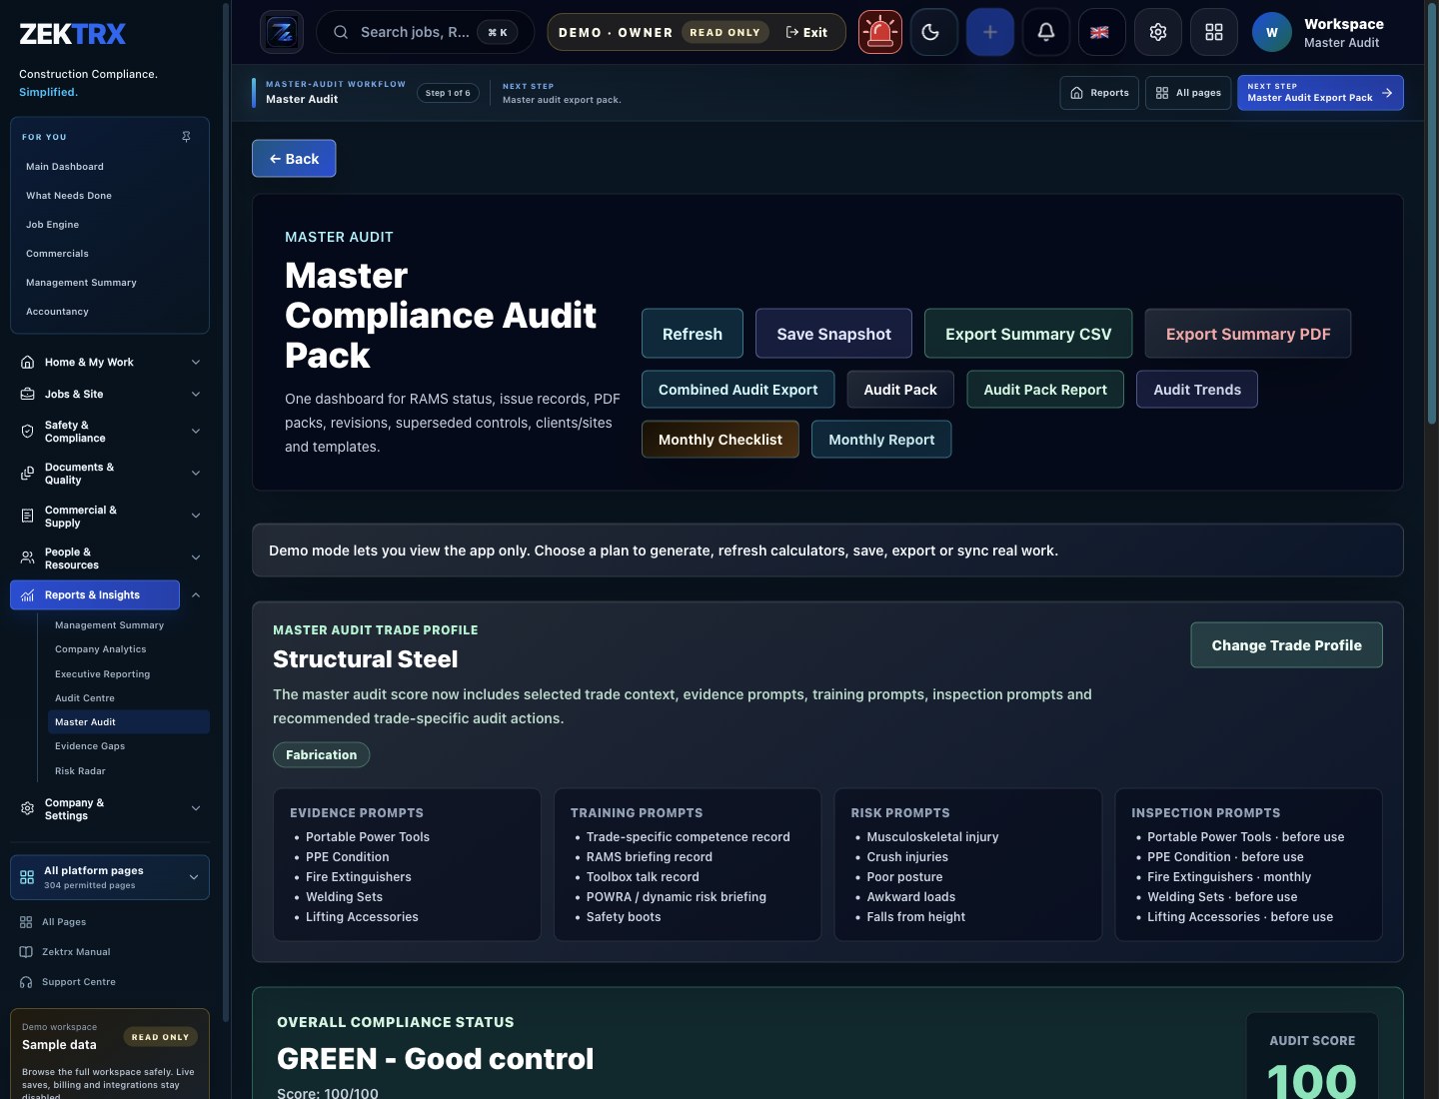Click the Zektrx Z logo icon in top bar

pos(282,32)
